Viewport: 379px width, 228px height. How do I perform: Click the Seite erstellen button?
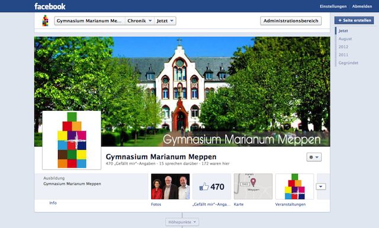[x=354, y=20]
